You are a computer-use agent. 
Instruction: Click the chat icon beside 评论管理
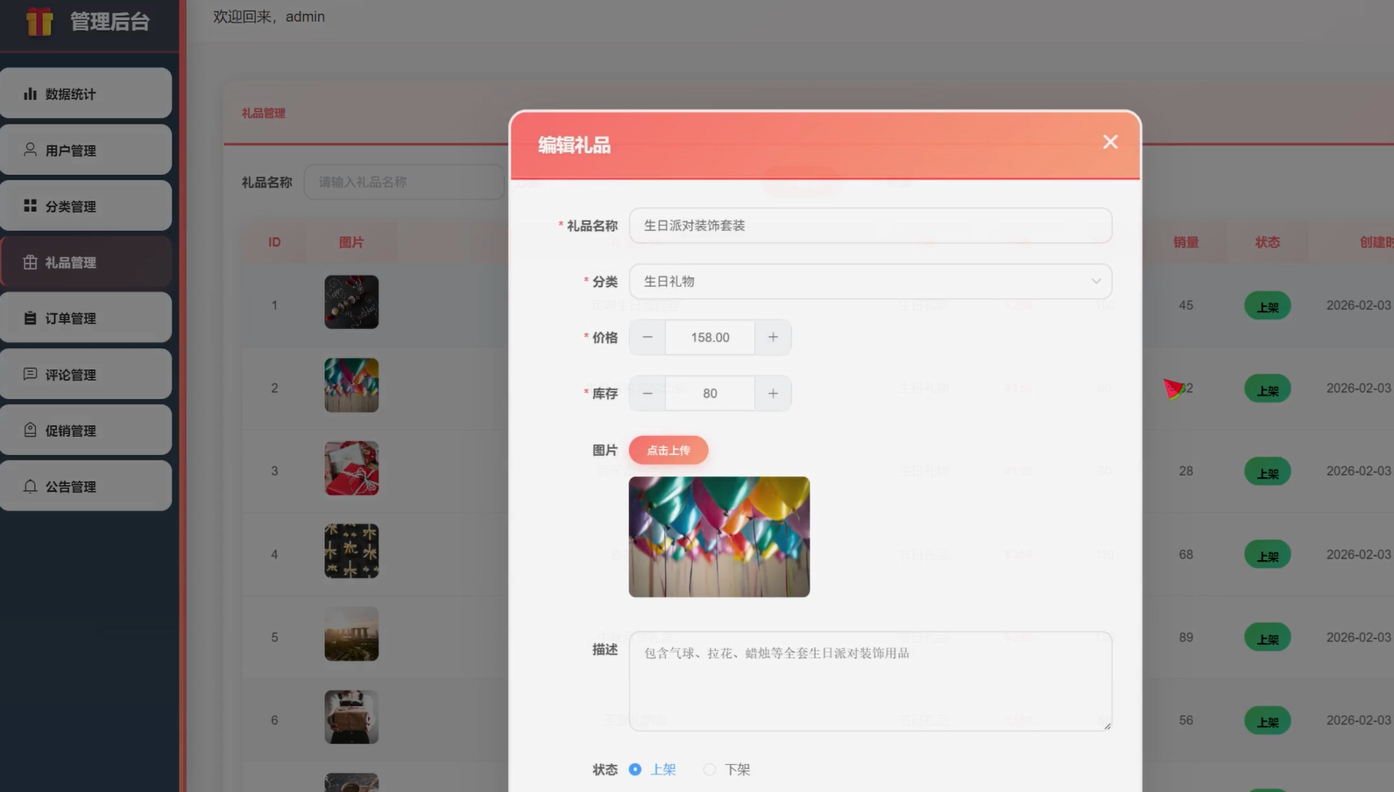click(30, 374)
